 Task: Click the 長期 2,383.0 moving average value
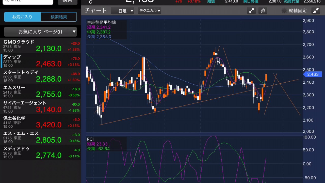click(x=99, y=37)
